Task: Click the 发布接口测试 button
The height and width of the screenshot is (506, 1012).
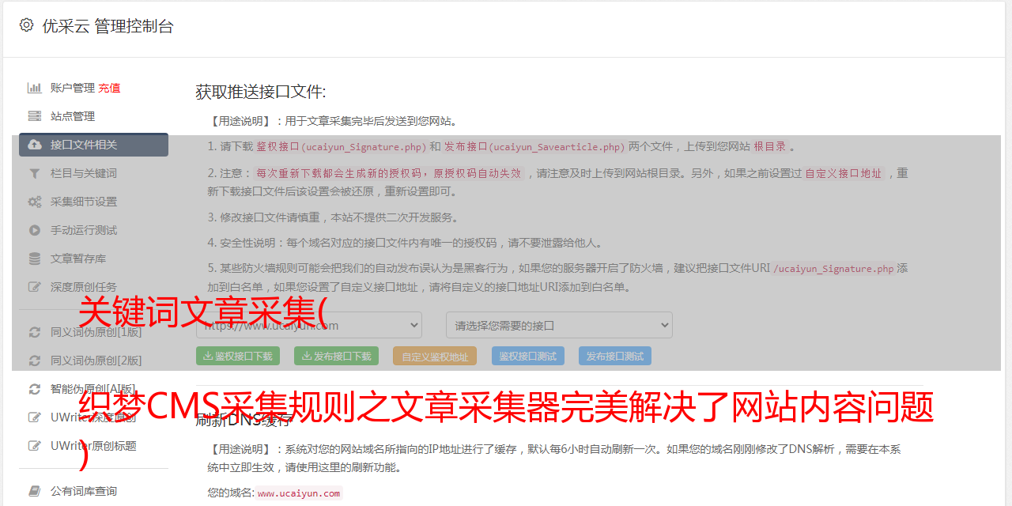Action: (x=615, y=356)
